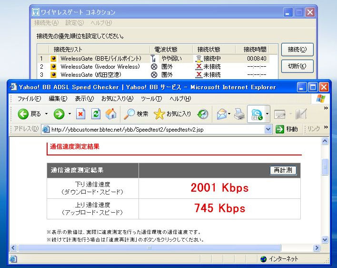Viewport: 337px width, 268px height.
Task: Click the Skype toolbar icon
Action: click(x=257, y=114)
